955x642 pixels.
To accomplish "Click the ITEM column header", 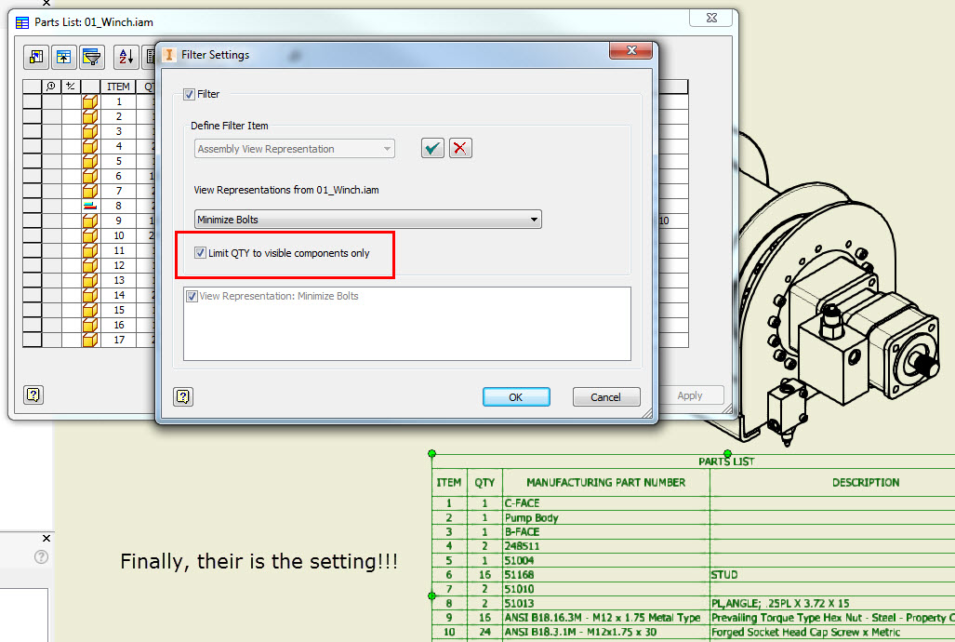I will pos(118,87).
